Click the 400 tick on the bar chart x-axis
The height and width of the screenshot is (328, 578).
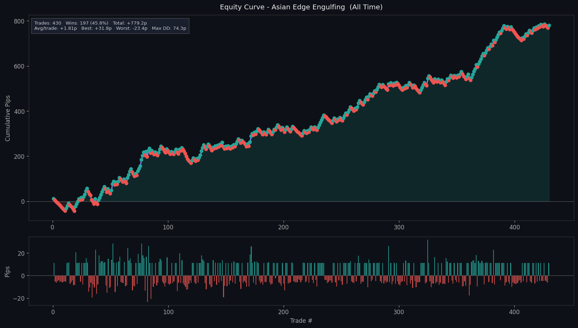pyautogui.click(x=514, y=312)
